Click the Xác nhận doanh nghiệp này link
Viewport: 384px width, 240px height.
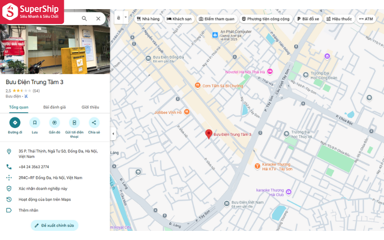(x=43, y=189)
